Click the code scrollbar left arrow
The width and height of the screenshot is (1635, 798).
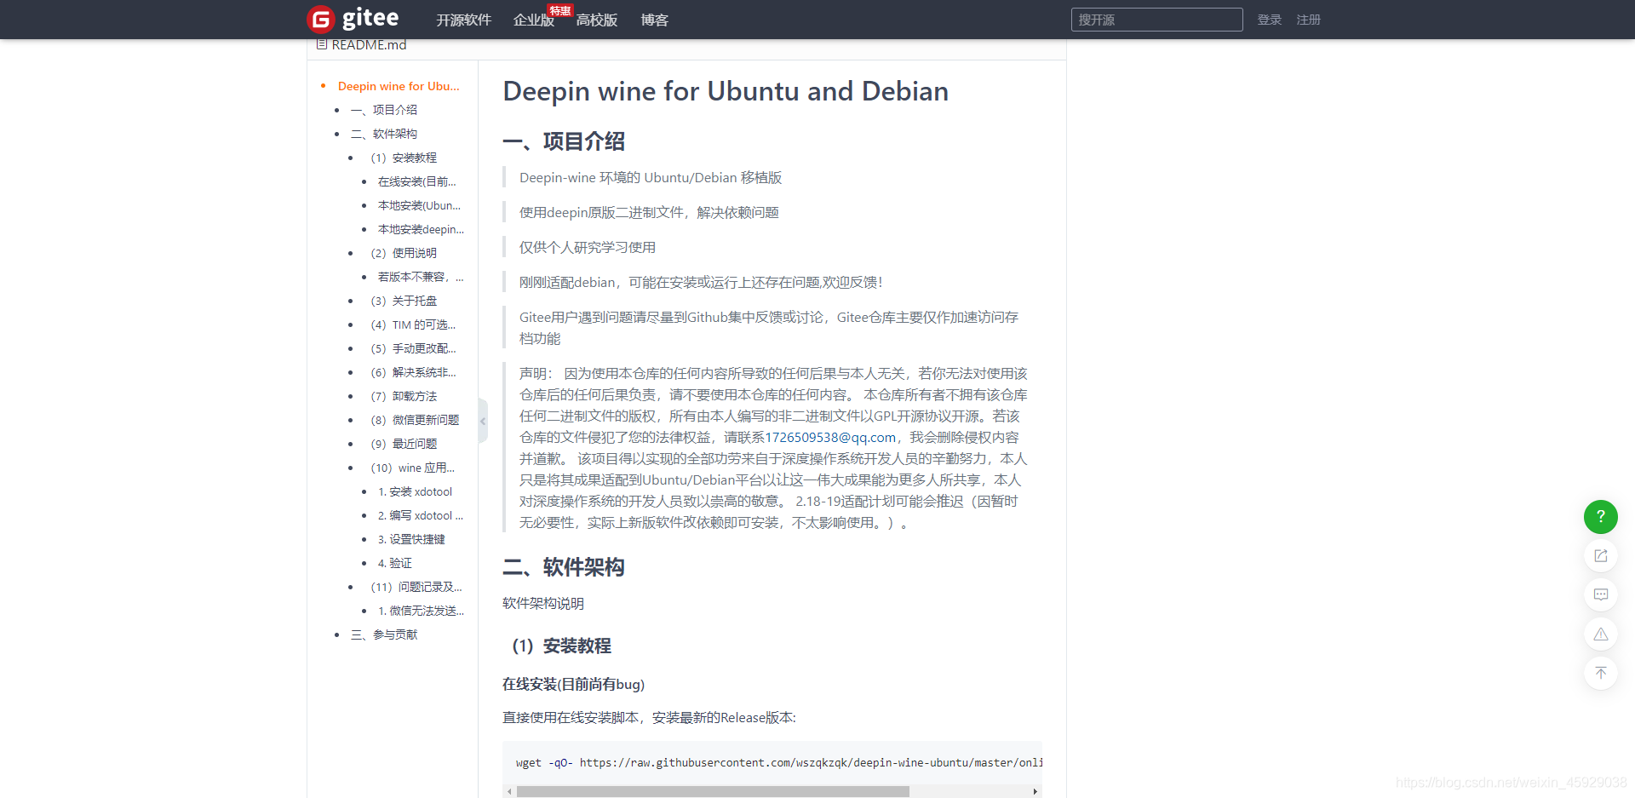(509, 791)
